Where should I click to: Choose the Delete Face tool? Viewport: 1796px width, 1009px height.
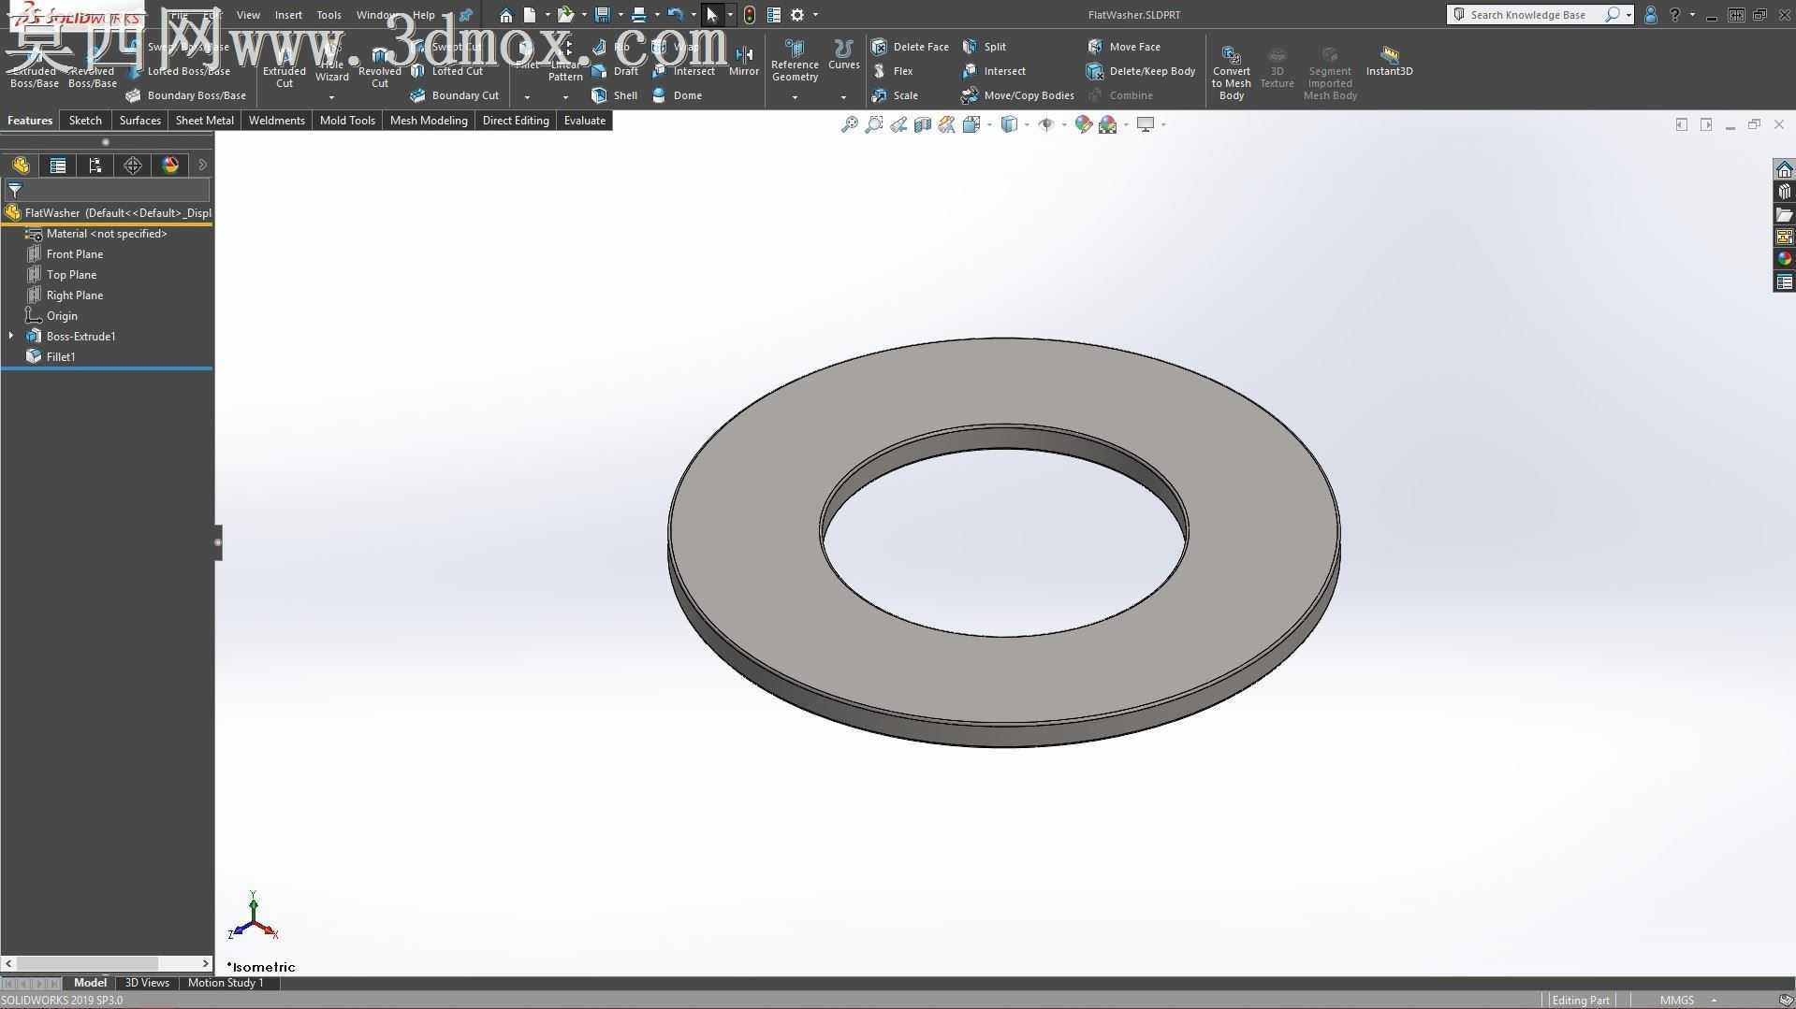click(x=910, y=47)
